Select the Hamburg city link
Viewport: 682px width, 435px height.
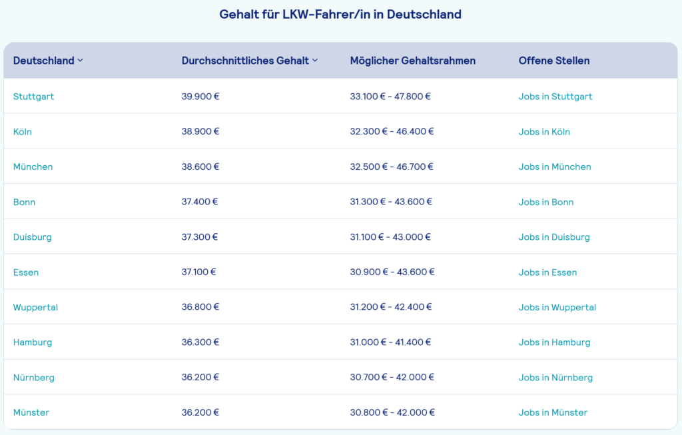click(x=32, y=342)
